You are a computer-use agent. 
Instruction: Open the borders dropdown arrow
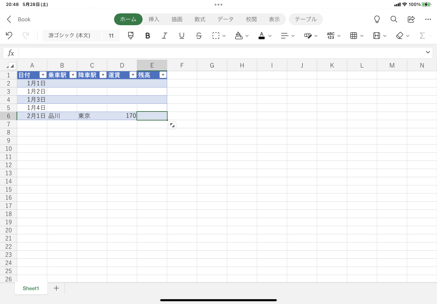pos(224,36)
